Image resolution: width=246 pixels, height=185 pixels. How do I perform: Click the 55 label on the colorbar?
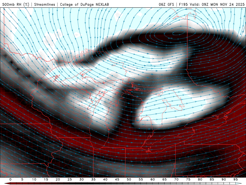[x=141, y=179]
